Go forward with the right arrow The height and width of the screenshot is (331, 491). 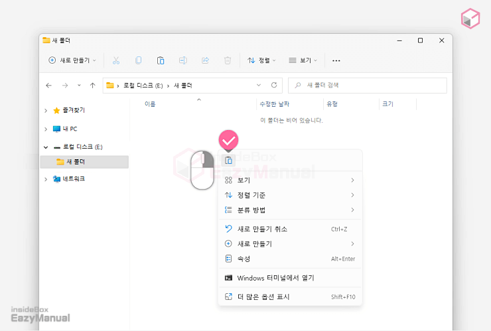pyautogui.click(x=65, y=85)
